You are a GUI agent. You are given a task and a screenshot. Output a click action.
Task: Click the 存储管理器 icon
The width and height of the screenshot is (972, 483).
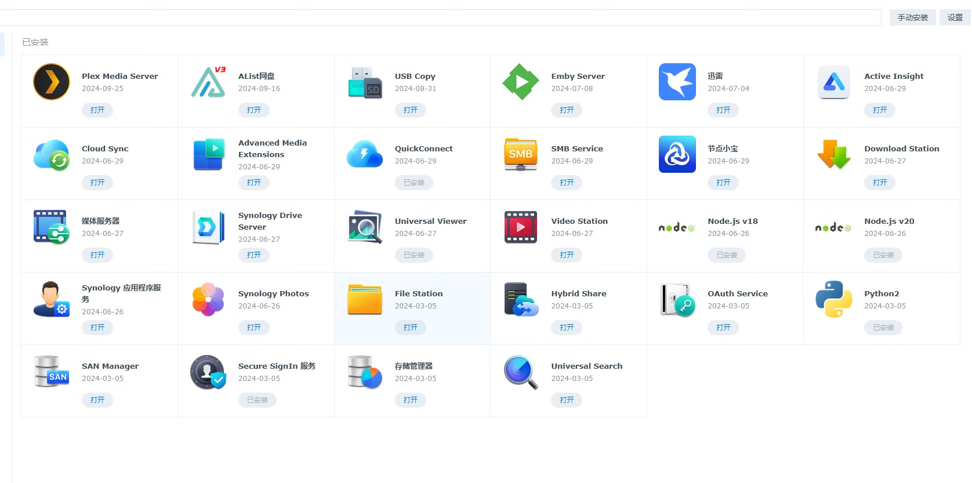click(x=365, y=372)
